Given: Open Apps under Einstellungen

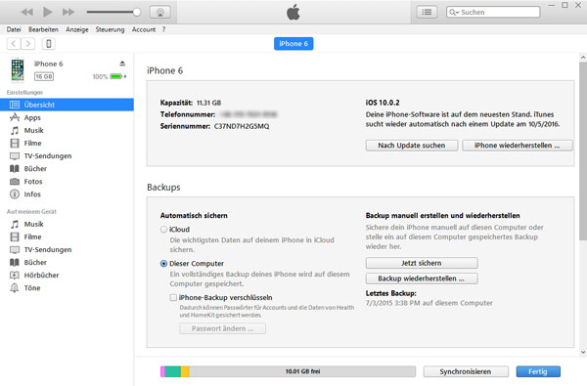Looking at the screenshot, I should [x=32, y=117].
